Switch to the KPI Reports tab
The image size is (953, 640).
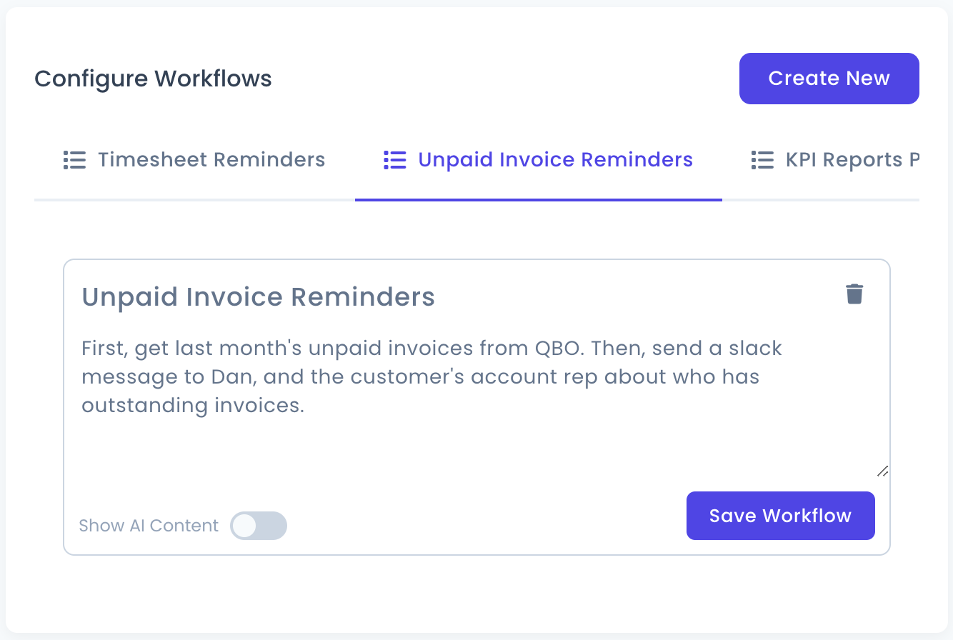852,160
